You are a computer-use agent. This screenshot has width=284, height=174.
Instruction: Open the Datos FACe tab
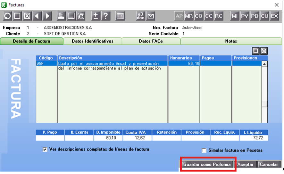point(151,41)
